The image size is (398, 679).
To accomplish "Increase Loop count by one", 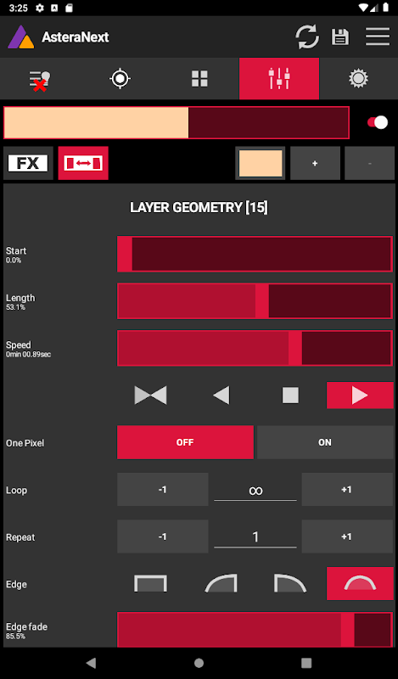I will (x=347, y=490).
